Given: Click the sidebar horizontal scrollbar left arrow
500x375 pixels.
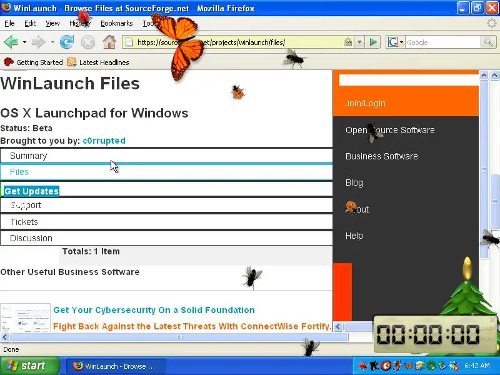Looking at the screenshot, I should (x=338, y=326).
